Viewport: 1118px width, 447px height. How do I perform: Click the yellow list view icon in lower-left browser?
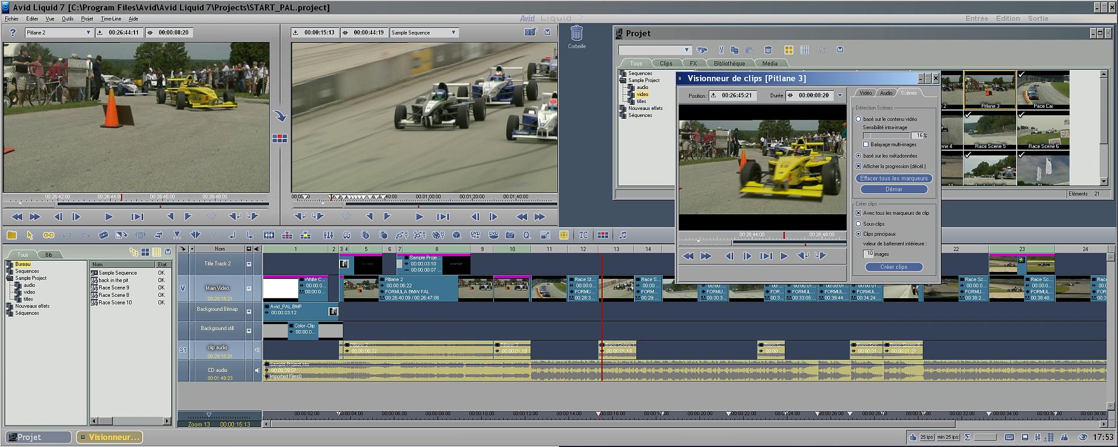(x=157, y=252)
